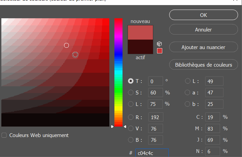Viewport: 242px width, 157px height.
Task: Select the Lab a radio button
Action: pos(187,92)
